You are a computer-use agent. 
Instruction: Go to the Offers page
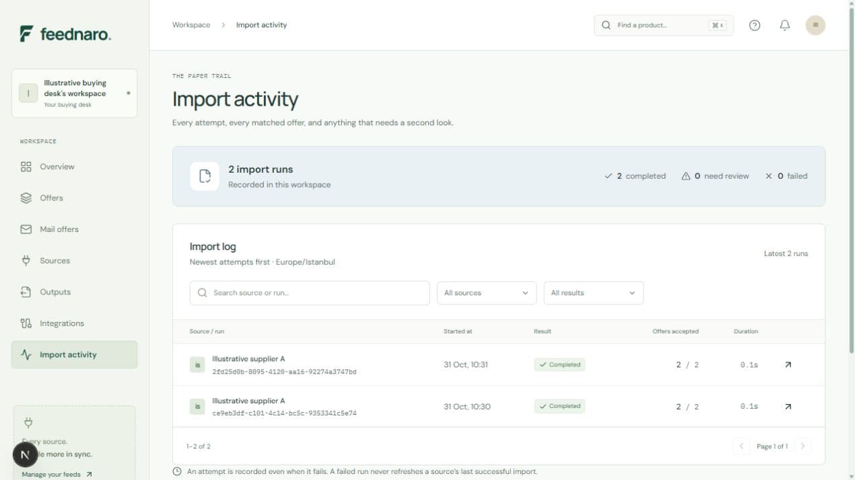[75, 198]
